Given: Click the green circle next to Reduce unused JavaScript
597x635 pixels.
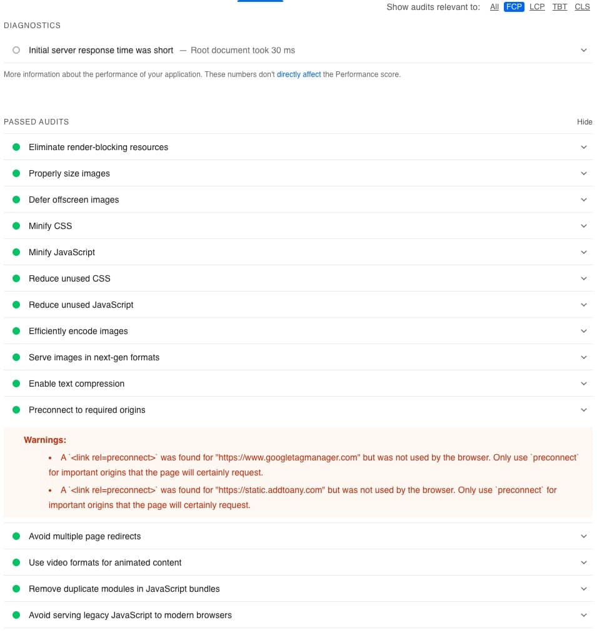Looking at the screenshot, I should [x=16, y=305].
